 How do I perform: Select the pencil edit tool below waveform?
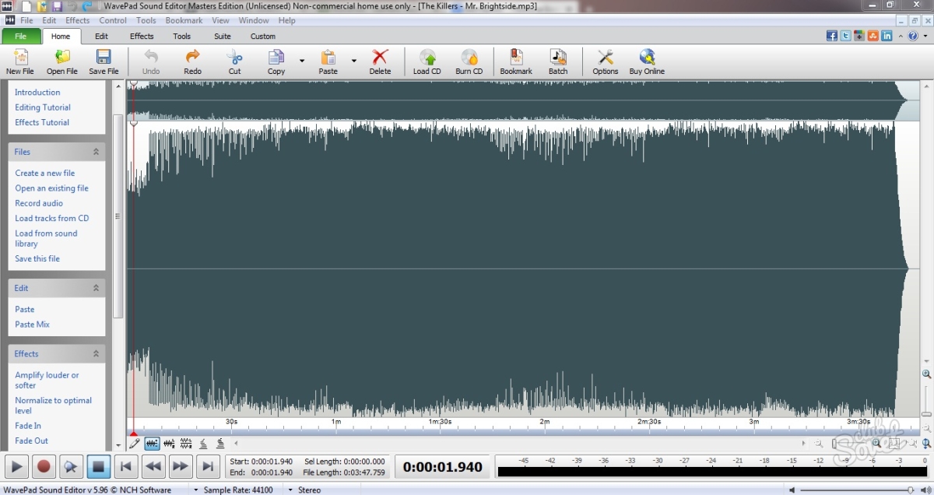(135, 444)
